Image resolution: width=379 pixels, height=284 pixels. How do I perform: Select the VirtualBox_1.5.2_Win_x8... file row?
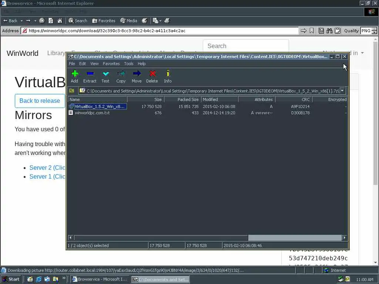[x=207, y=106]
